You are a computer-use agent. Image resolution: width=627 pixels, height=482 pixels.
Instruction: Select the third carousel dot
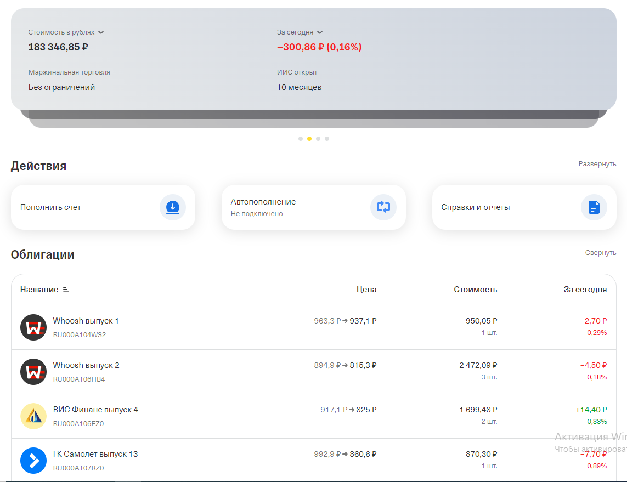(318, 139)
